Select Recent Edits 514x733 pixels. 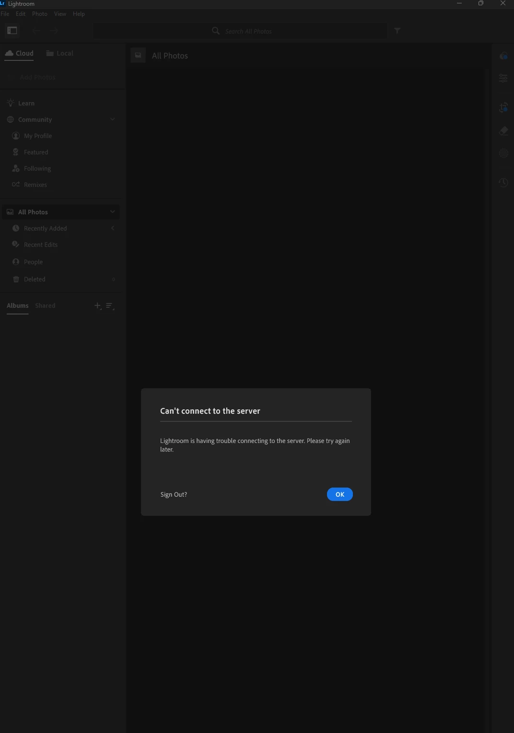pyautogui.click(x=41, y=244)
